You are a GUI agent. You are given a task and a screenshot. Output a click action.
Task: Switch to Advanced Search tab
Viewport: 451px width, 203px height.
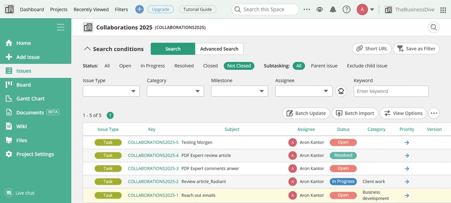(219, 49)
